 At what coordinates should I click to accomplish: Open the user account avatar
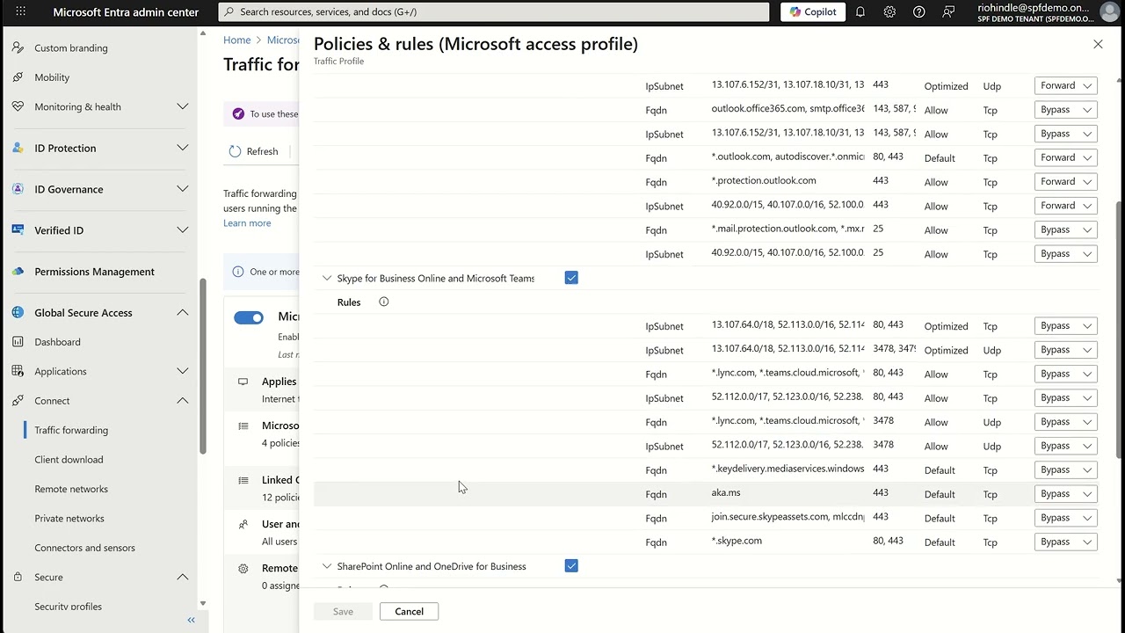click(x=1109, y=12)
